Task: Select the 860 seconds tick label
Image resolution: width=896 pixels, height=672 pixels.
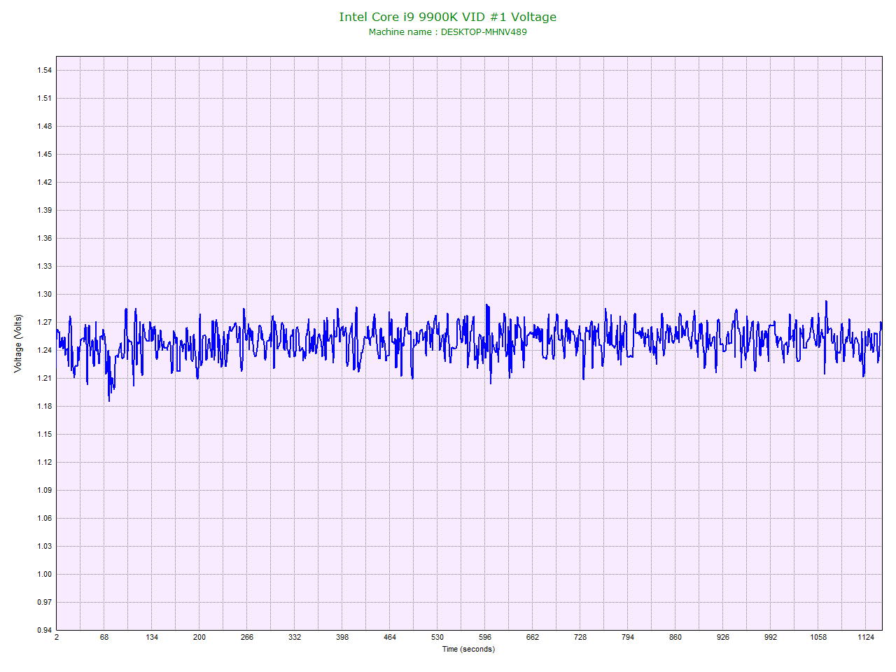Action: tap(675, 637)
